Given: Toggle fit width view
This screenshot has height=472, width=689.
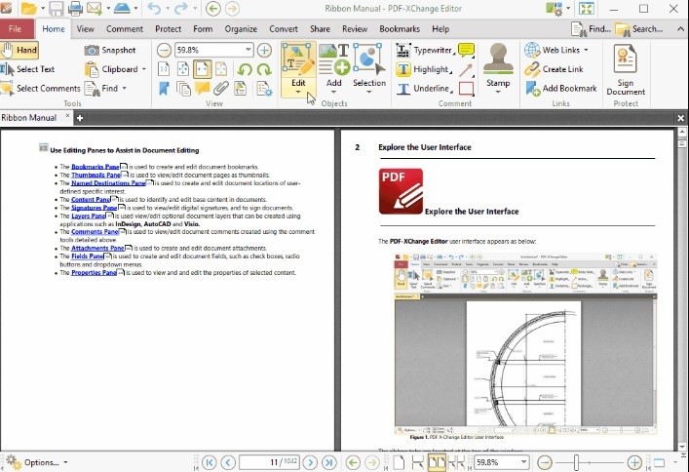Looking at the screenshot, I should pyautogui.click(x=202, y=69).
